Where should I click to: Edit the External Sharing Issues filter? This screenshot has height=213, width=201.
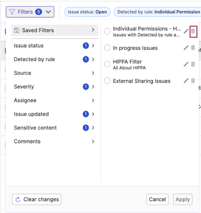(186, 81)
